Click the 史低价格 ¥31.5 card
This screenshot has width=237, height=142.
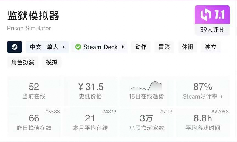(90, 91)
